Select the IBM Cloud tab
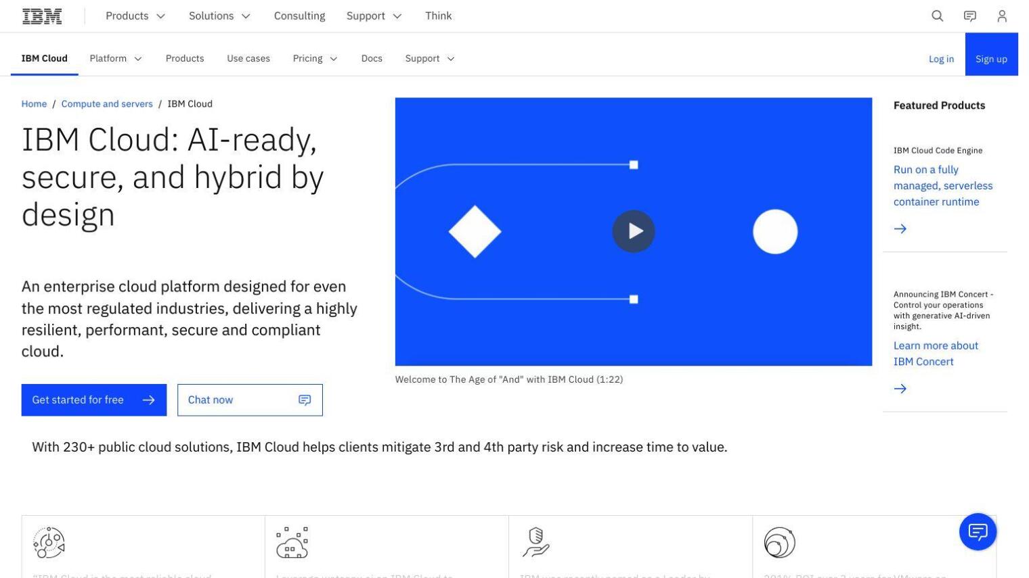 click(45, 59)
